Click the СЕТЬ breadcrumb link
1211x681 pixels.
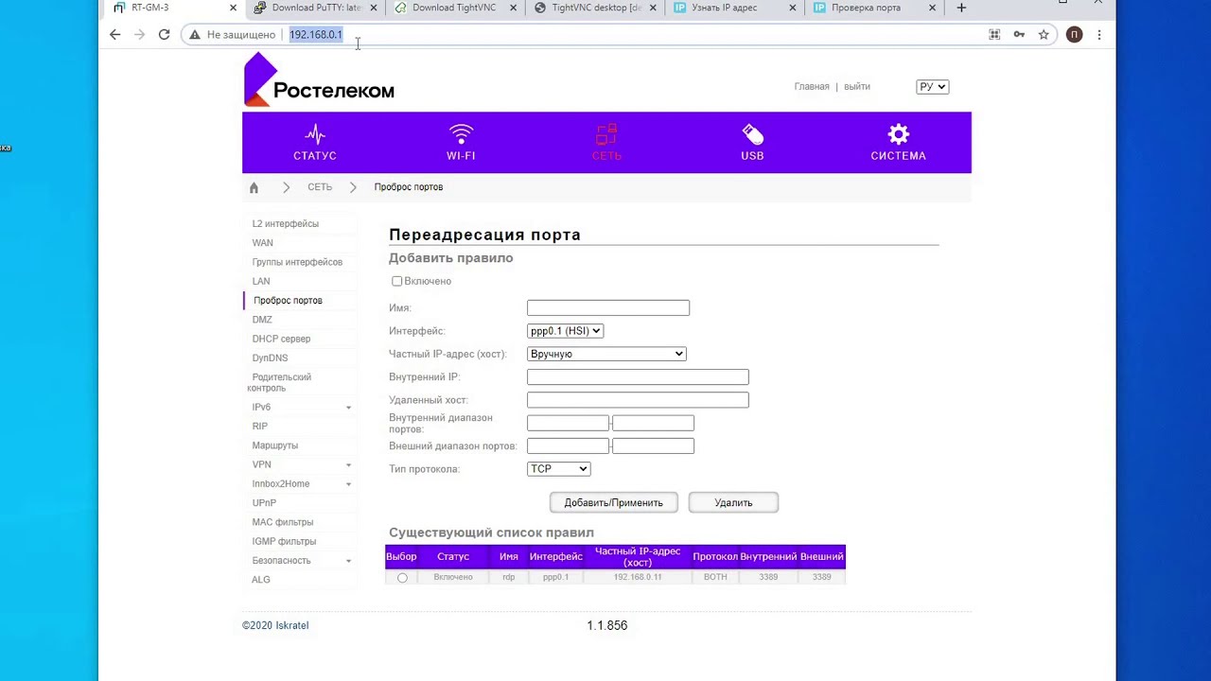pos(320,187)
